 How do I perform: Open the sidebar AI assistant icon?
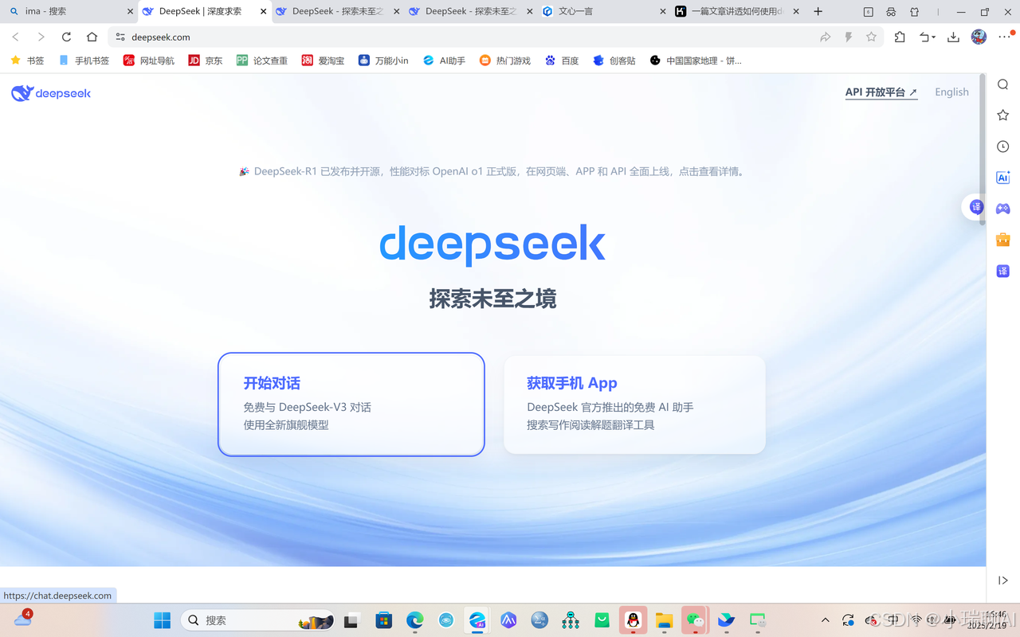[x=1003, y=178]
